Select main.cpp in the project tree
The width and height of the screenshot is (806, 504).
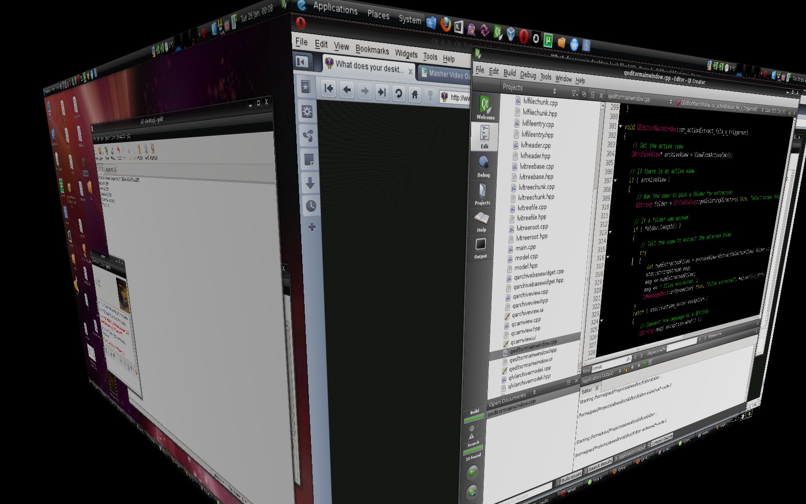click(525, 248)
